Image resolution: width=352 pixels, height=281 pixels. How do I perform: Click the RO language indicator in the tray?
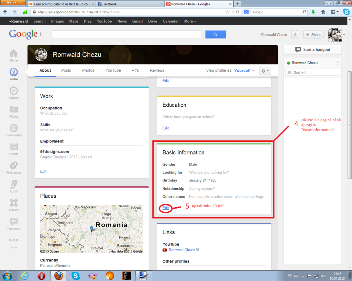(290, 276)
